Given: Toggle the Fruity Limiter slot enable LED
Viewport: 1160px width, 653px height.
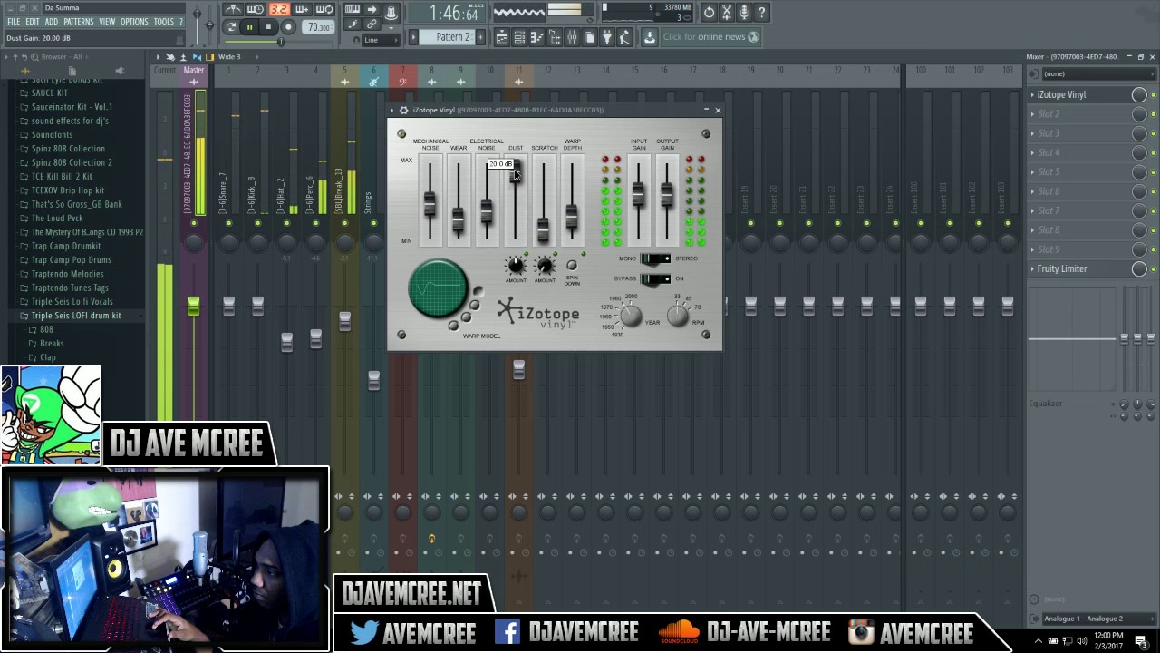Looking at the screenshot, I should click(1153, 269).
